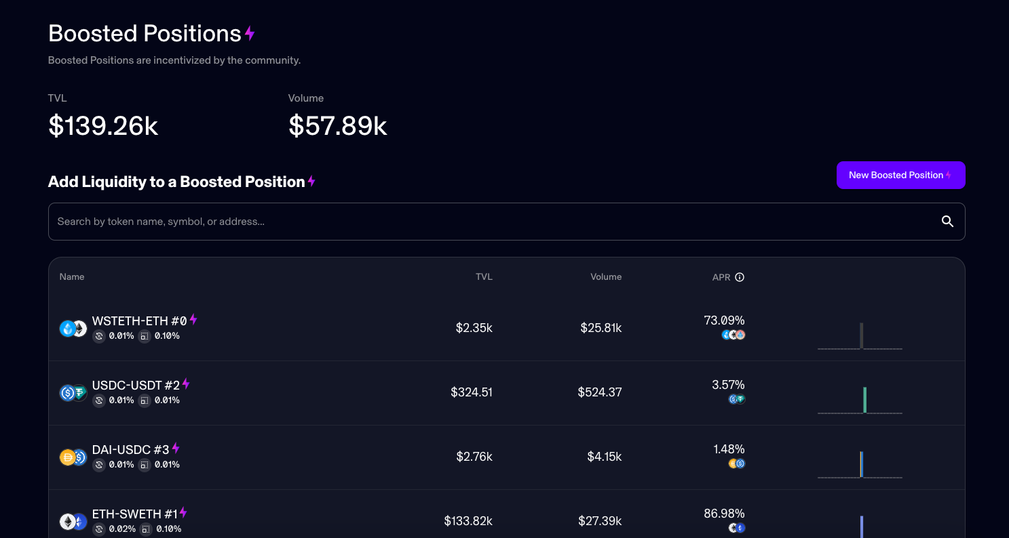The width and height of the screenshot is (1009, 538).
Task: Click the New Boosted Position button
Action: [x=900, y=175]
